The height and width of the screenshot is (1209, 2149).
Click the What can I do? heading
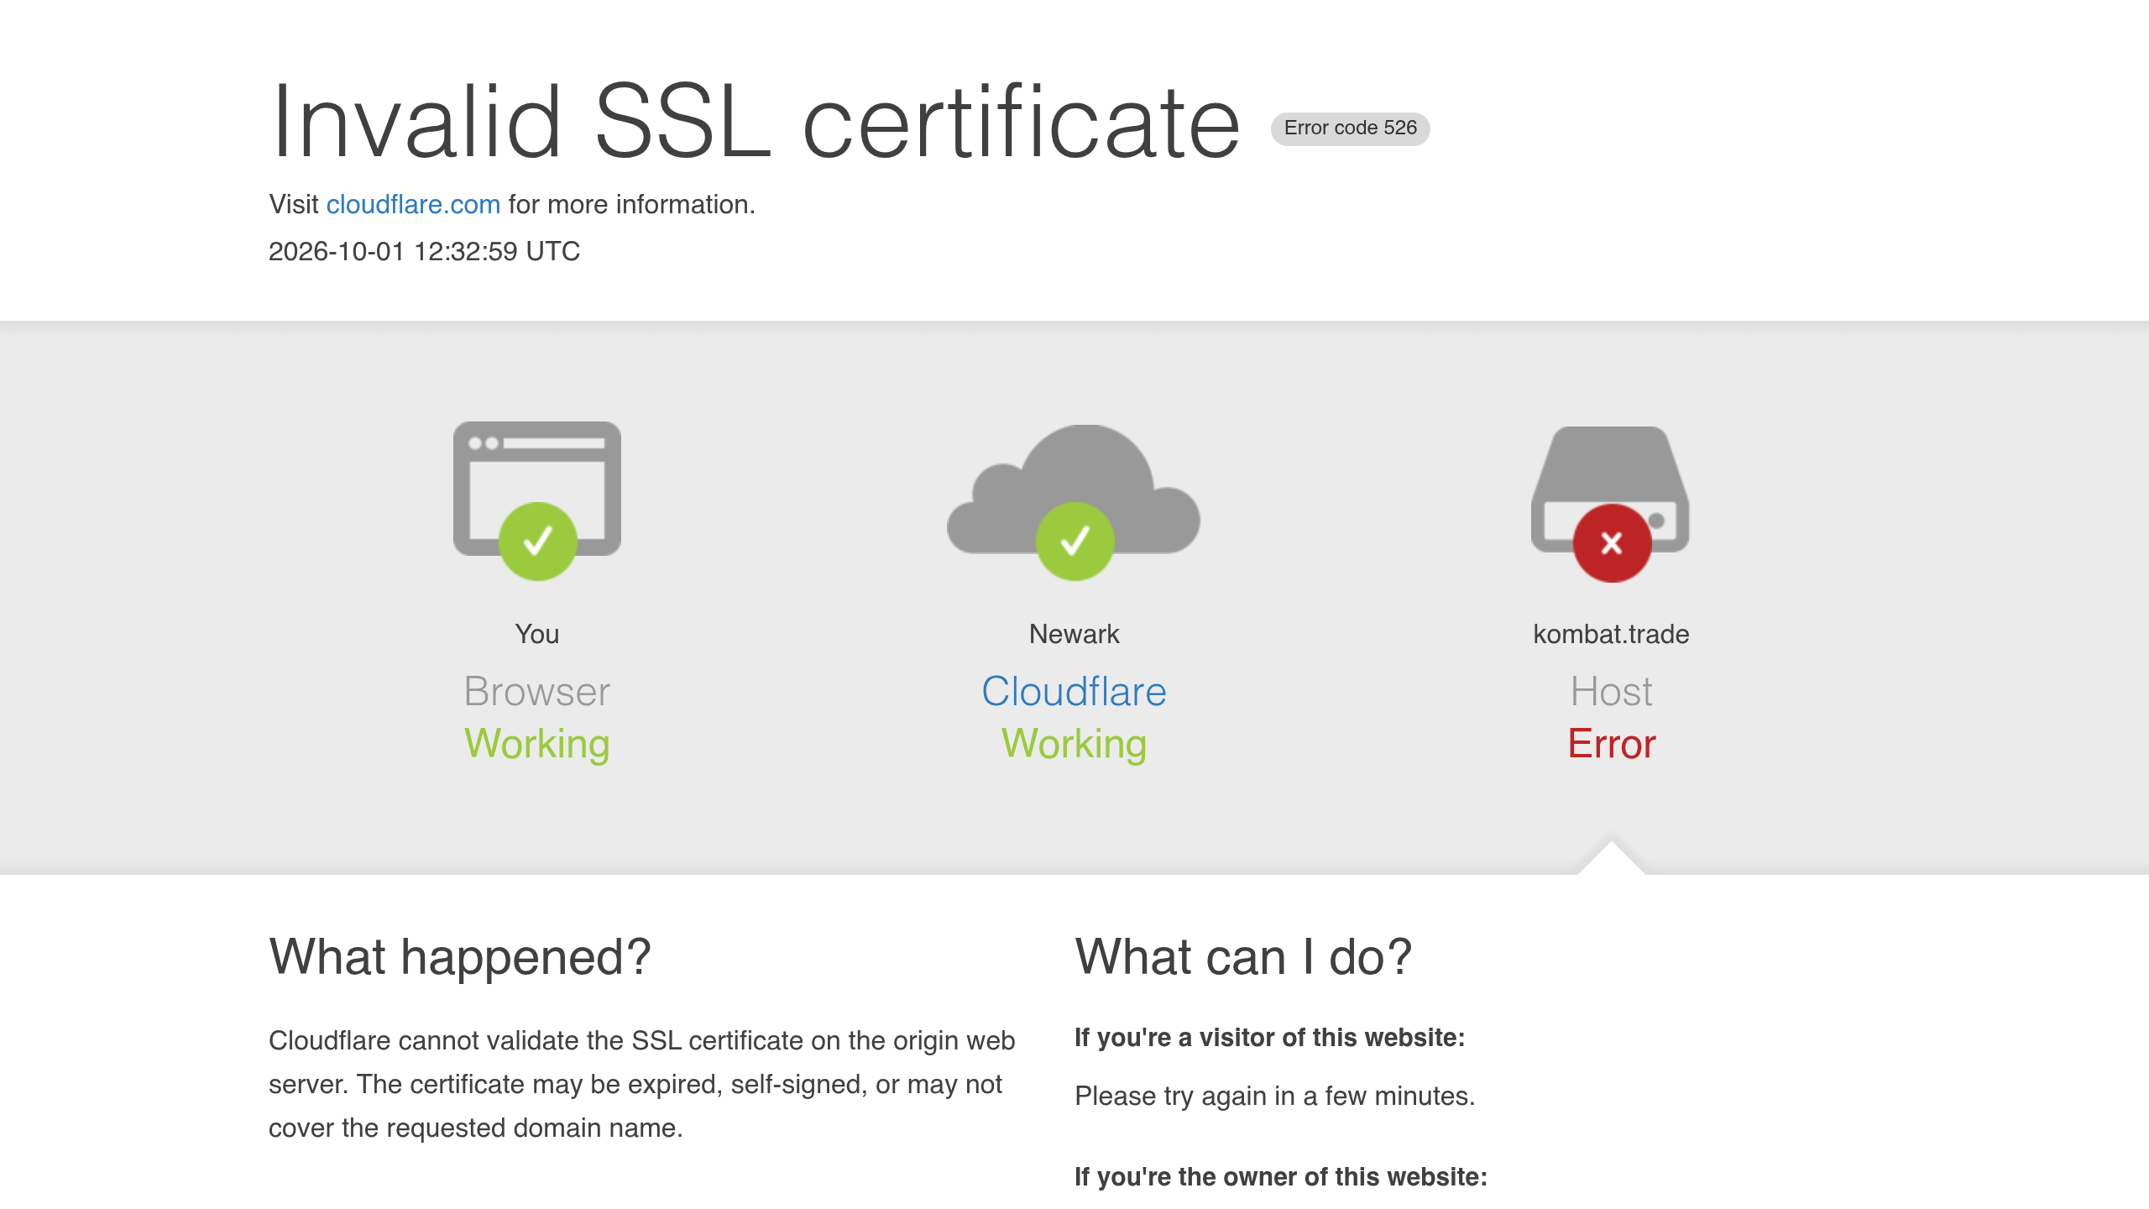pyautogui.click(x=1243, y=956)
